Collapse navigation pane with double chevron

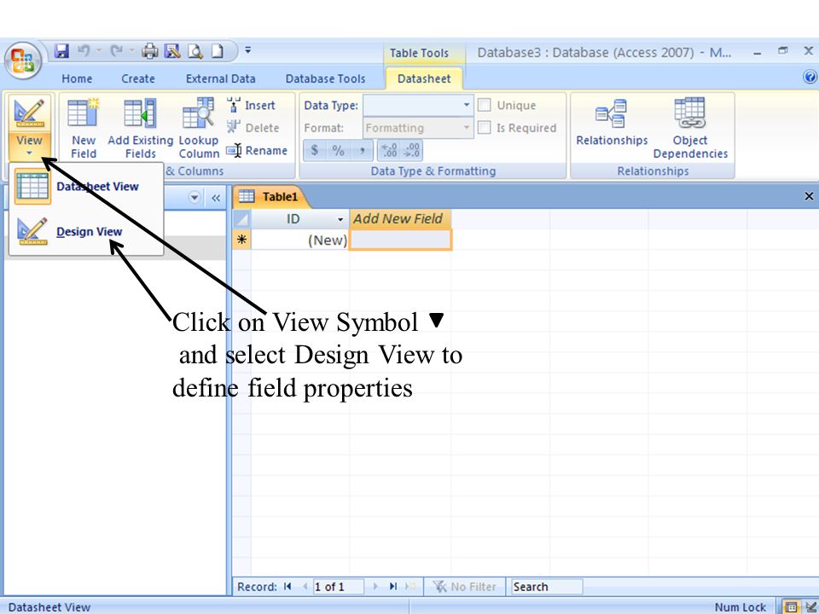[216, 198]
